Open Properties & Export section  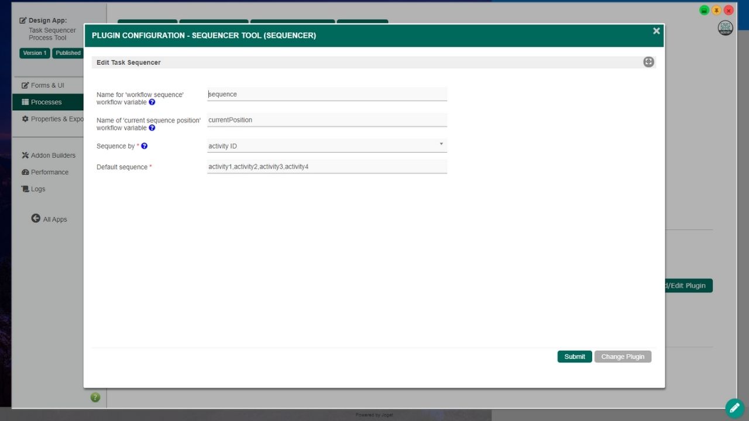[53, 119]
